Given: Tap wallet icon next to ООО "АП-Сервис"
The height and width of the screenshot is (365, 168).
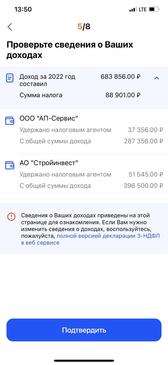Looking at the screenshot, I should click(10, 121).
